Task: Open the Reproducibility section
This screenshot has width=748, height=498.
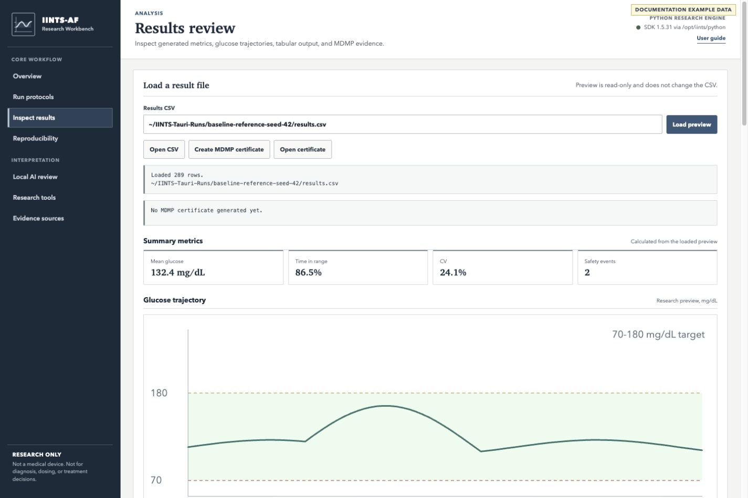Action: pos(60,138)
